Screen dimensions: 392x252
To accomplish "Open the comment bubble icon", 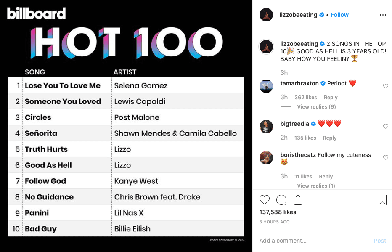I will (x=281, y=200).
